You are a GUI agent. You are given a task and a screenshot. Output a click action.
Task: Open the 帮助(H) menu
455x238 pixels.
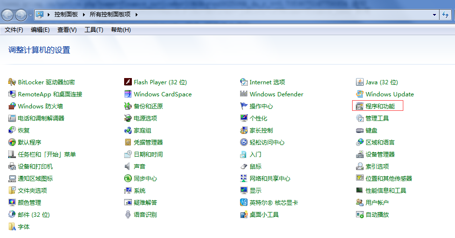click(121, 30)
